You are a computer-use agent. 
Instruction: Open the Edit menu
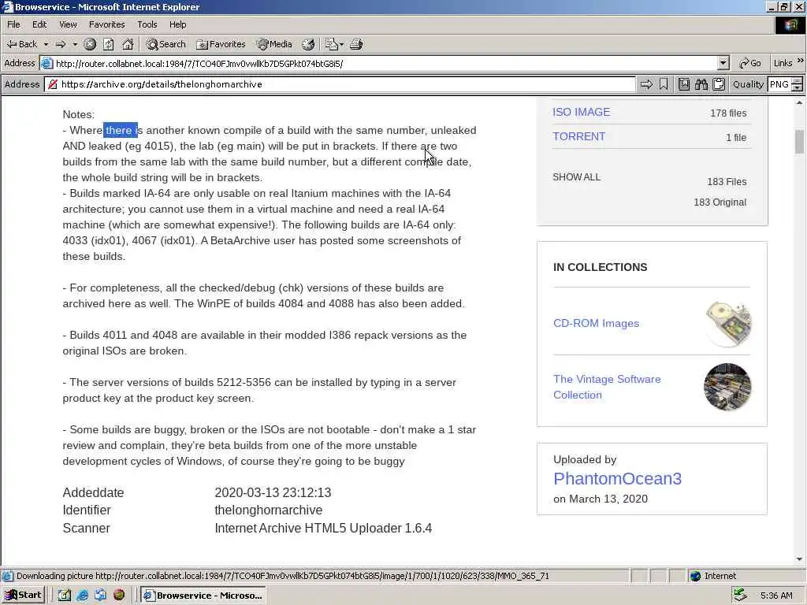[39, 24]
